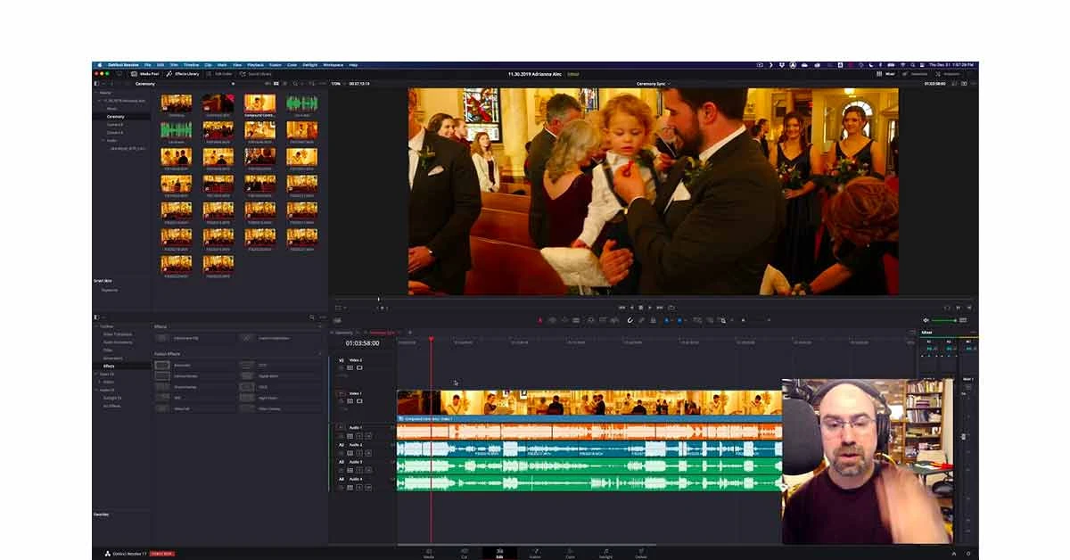Switch to the Fusion page
The width and height of the screenshot is (1070, 560).
coord(535,553)
